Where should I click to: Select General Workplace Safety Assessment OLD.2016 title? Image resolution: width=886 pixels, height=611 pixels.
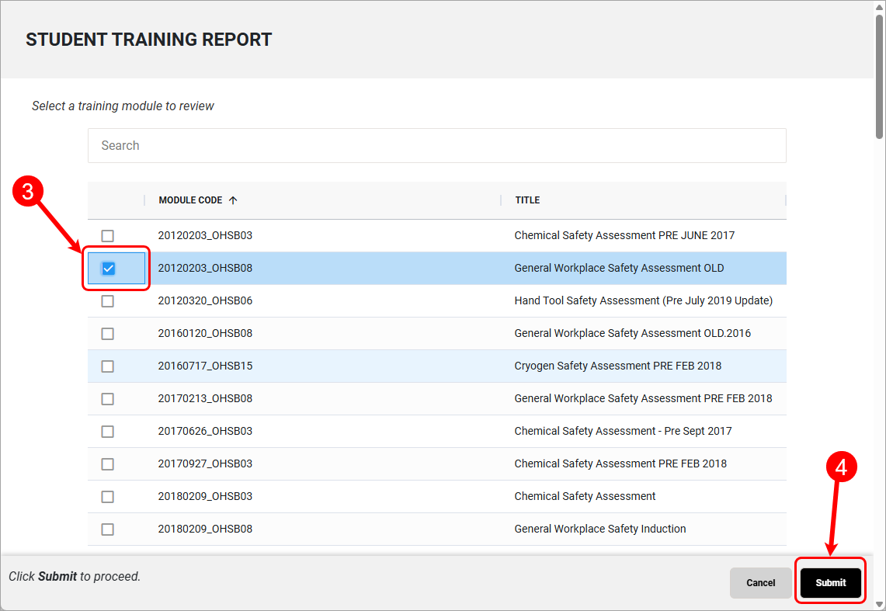(x=632, y=333)
